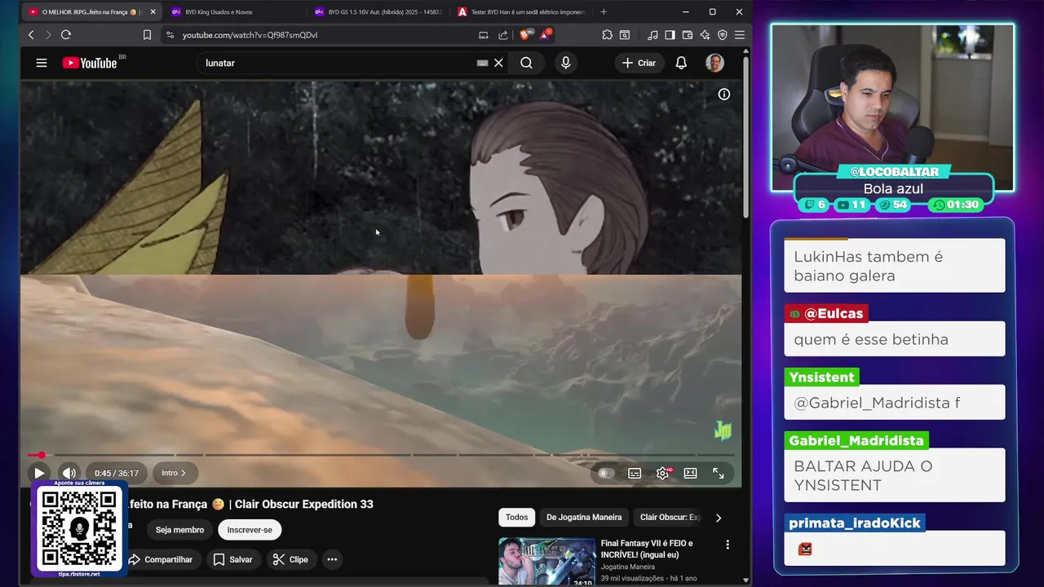1044x587 pixels.
Task: Enter fullscreen mode
Action: coord(719,473)
